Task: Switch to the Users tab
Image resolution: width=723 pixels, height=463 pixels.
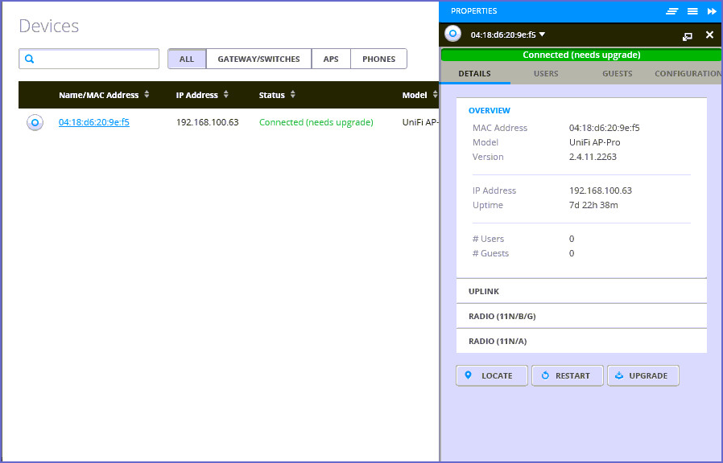Action: point(546,74)
